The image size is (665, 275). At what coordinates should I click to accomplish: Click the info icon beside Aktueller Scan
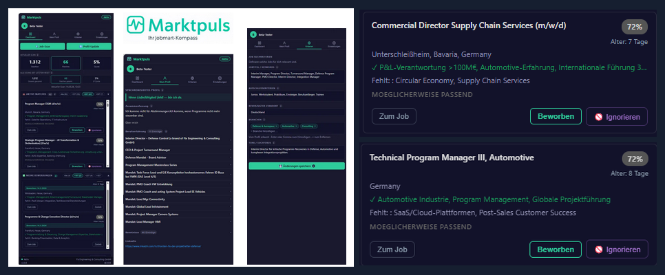(x=38, y=55)
